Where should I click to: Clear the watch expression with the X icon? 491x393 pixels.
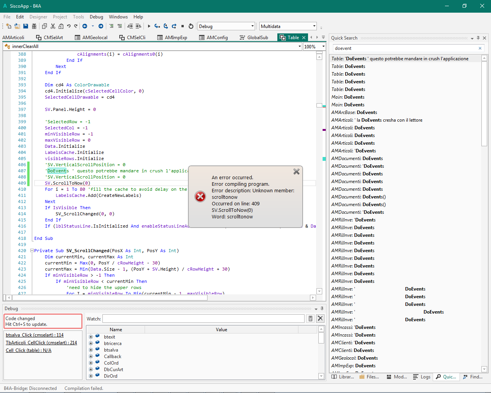(x=320, y=319)
